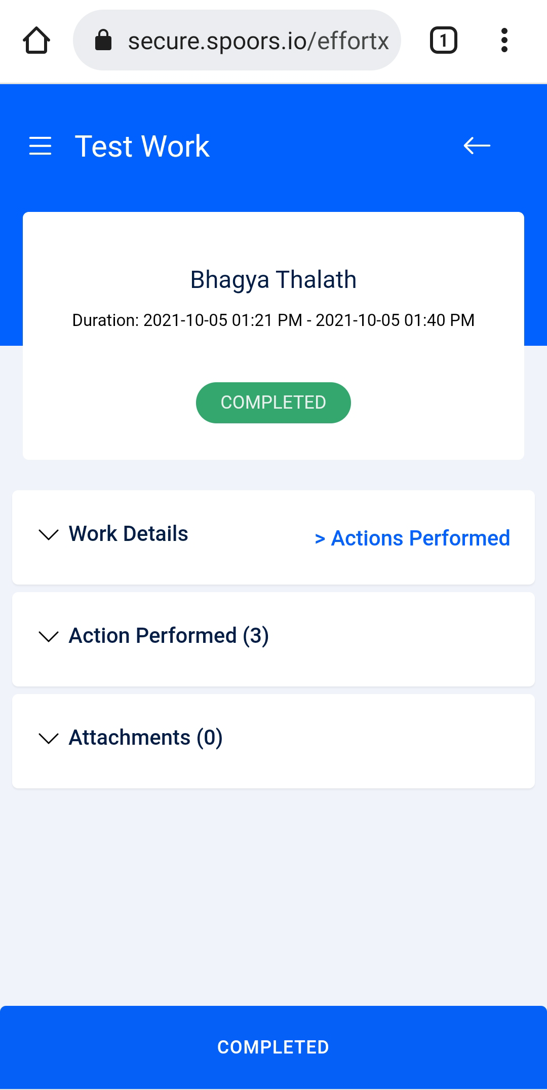
Task: Click the Duration date range text
Action: coord(273,320)
